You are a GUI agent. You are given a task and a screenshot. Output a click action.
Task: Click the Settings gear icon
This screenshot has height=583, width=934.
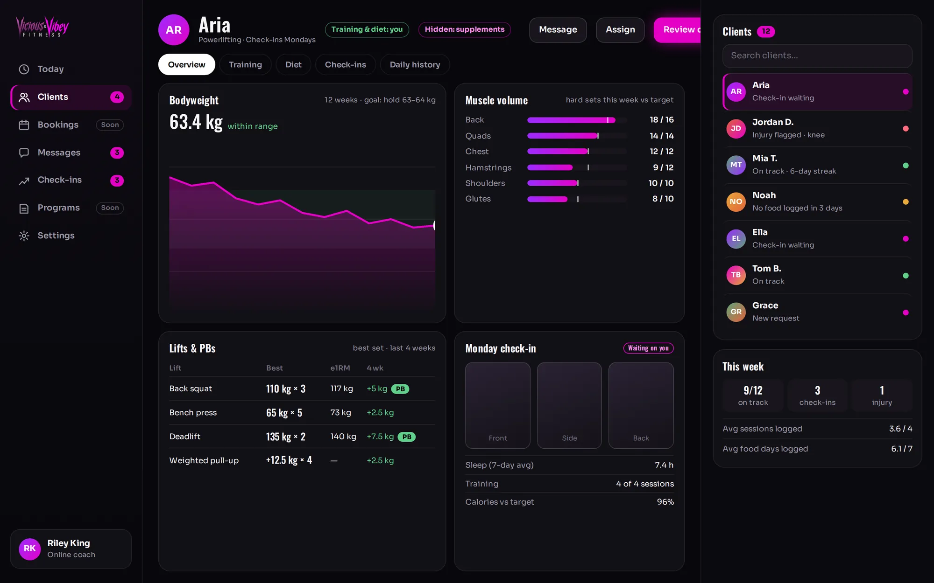tap(24, 236)
